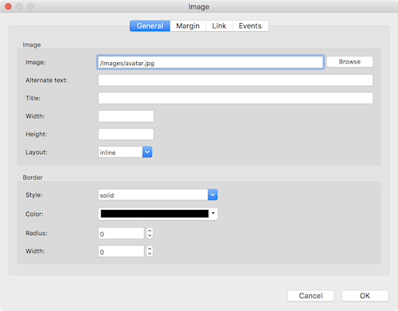Click the Height input field
The image size is (398, 311).
click(x=126, y=134)
